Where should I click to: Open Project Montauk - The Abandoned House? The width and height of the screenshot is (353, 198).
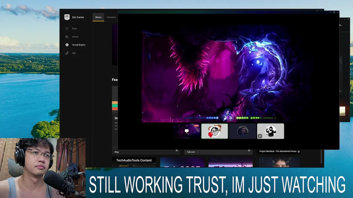pos(278,151)
